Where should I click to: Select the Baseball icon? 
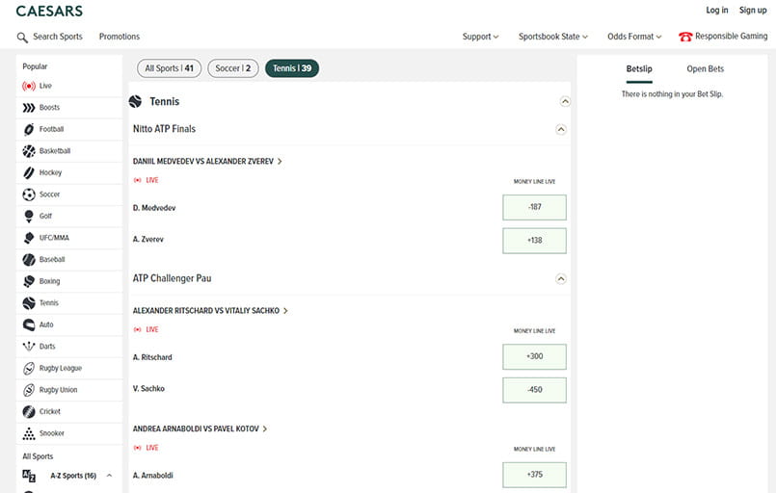pyautogui.click(x=29, y=260)
